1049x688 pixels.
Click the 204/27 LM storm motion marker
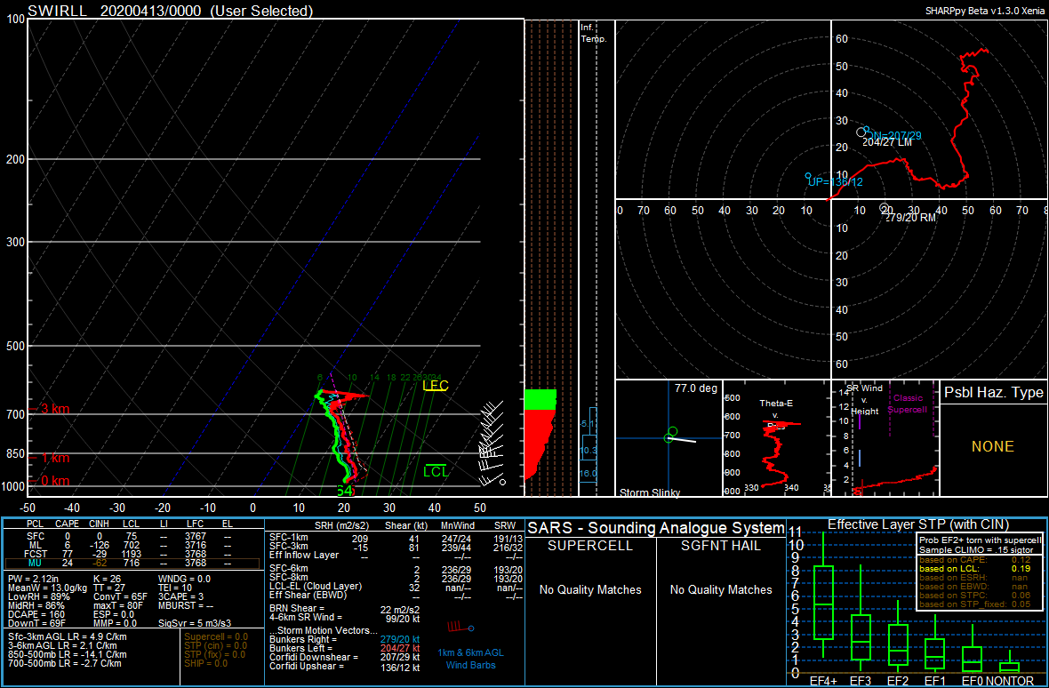tap(887, 141)
